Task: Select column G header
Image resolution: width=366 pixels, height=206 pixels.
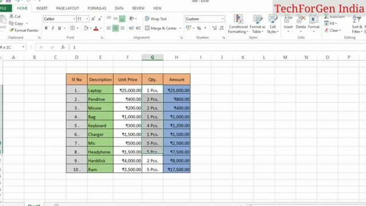Action: coord(153,57)
